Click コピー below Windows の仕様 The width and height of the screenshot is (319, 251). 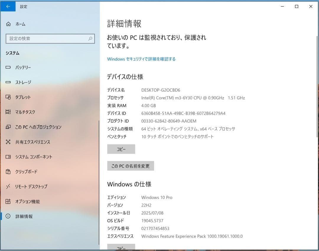(121, 247)
